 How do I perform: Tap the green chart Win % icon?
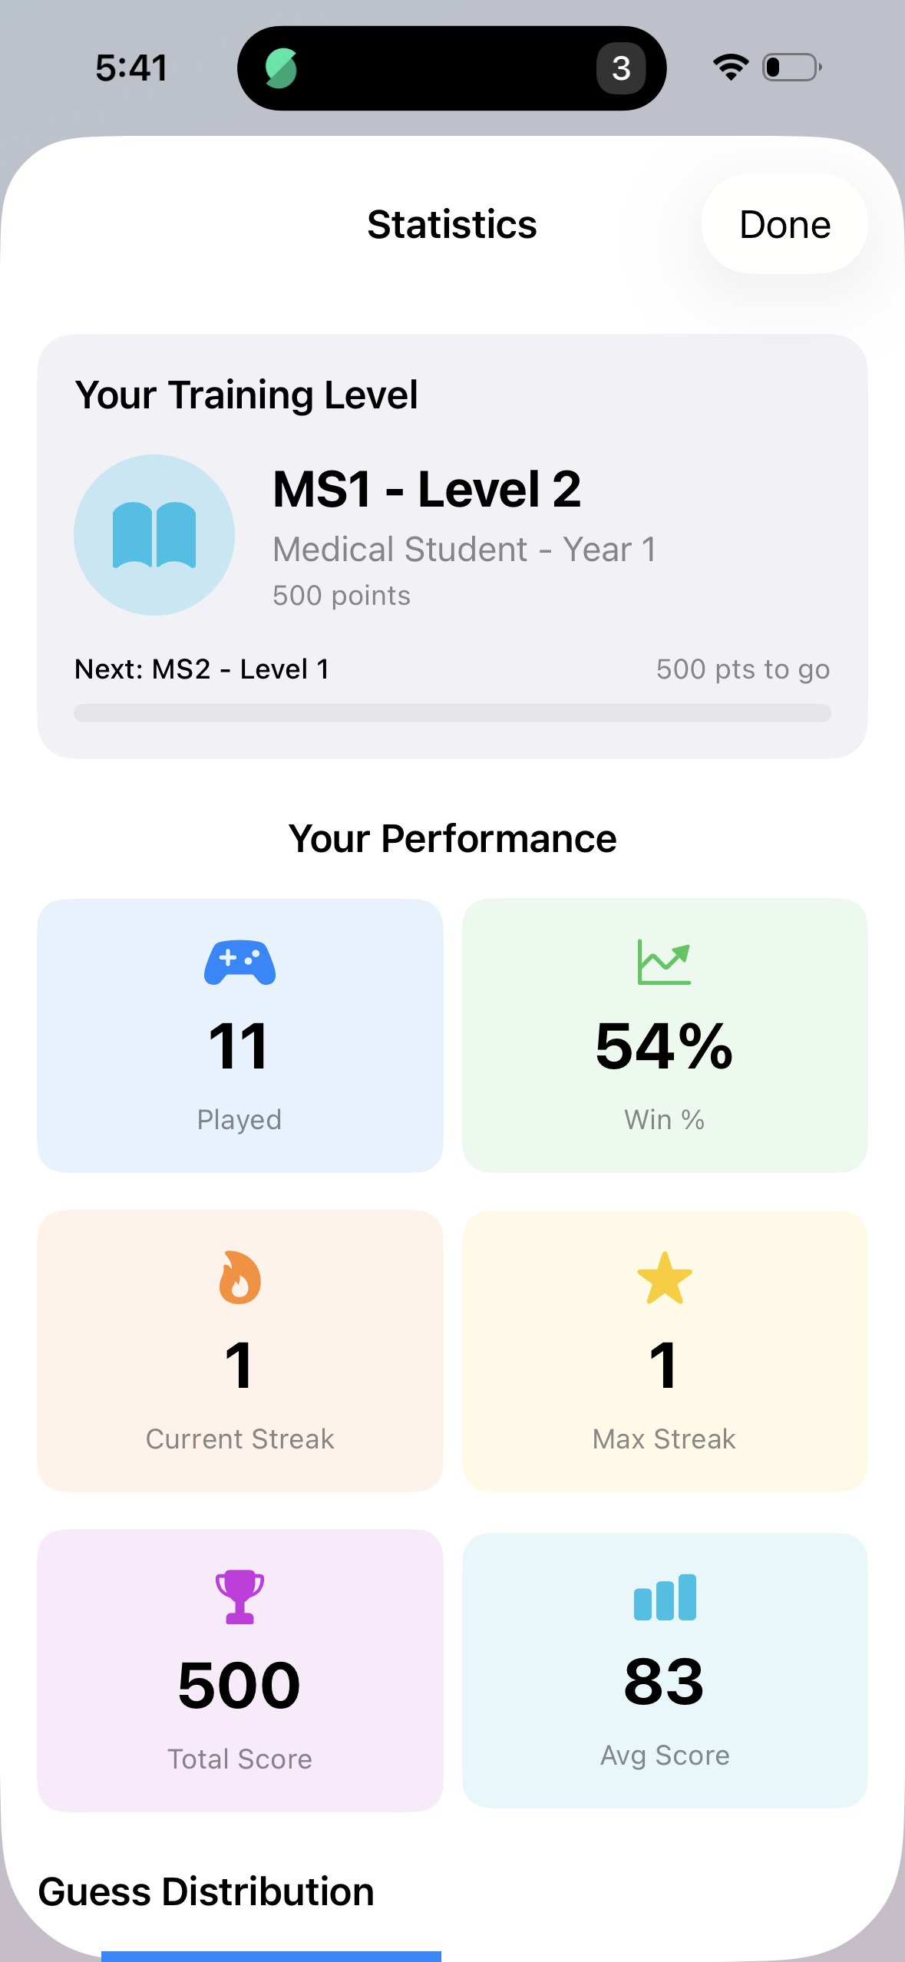(664, 962)
